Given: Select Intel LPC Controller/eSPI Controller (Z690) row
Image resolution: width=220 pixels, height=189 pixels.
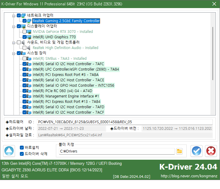Looking at the screenshot, I should point(76,69).
